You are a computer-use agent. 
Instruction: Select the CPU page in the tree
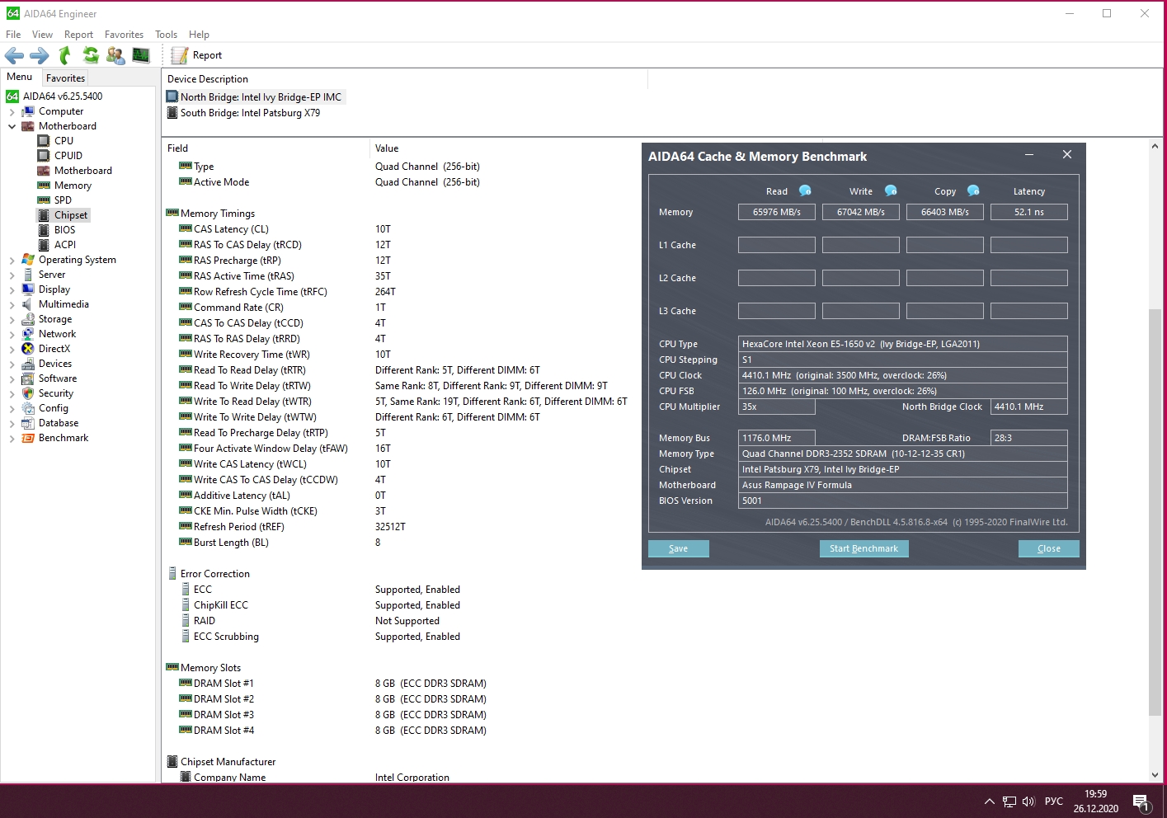[64, 141]
